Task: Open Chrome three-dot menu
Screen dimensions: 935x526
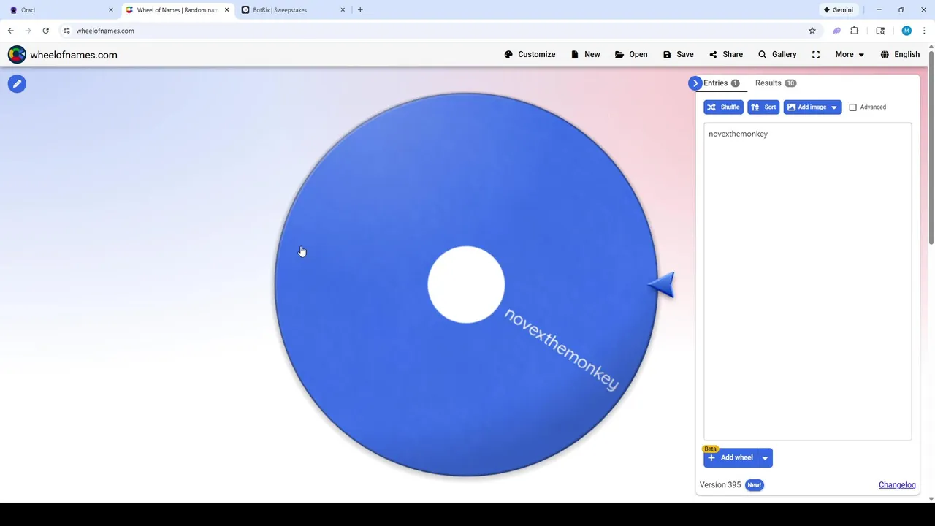Action: coord(924,31)
